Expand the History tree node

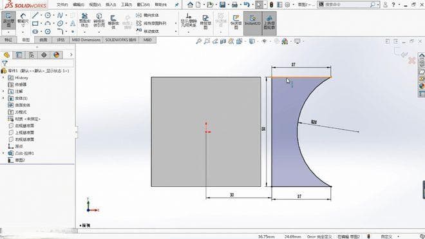[3, 77]
